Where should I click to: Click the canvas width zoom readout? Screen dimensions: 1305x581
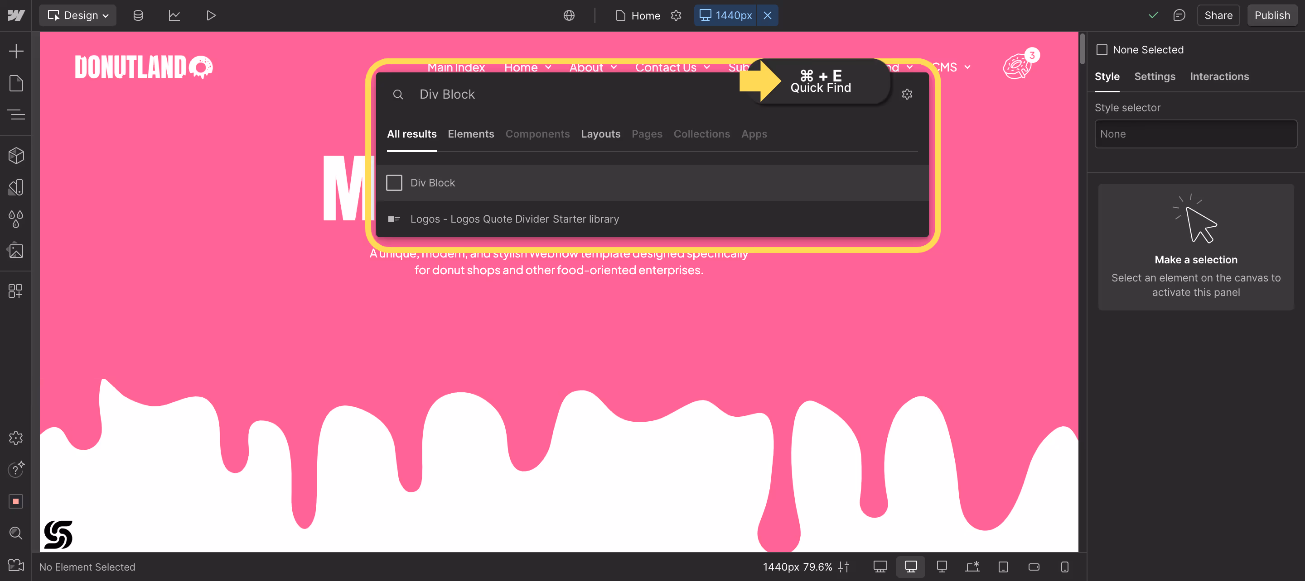pyautogui.click(x=797, y=567)
